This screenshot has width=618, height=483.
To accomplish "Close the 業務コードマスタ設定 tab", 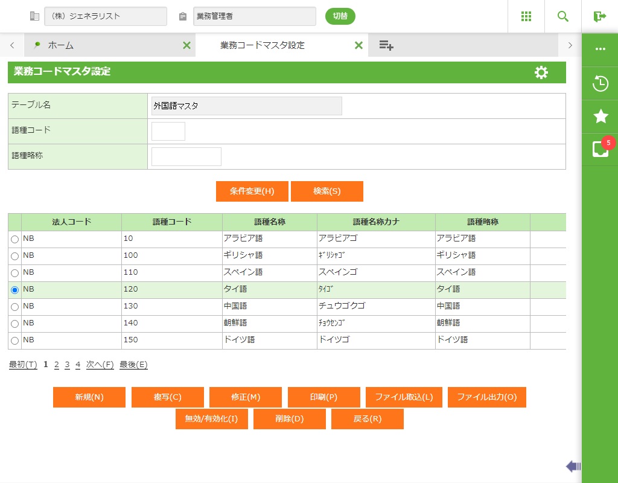I will pyautogui.click(x=358, y=45).
